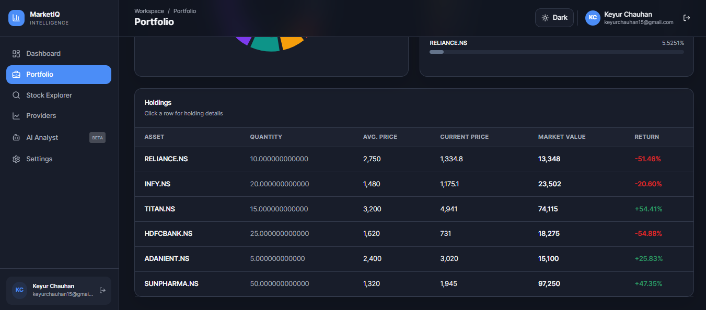
Task: Click the RELIANCE.NS allocation label
Action: click(x=448, y=43)
